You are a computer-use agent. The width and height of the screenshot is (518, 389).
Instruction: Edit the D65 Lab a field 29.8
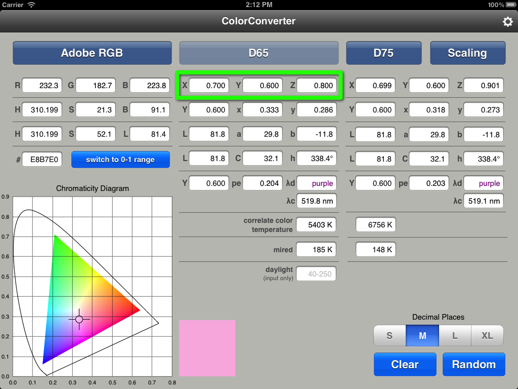tap(263, 134)
